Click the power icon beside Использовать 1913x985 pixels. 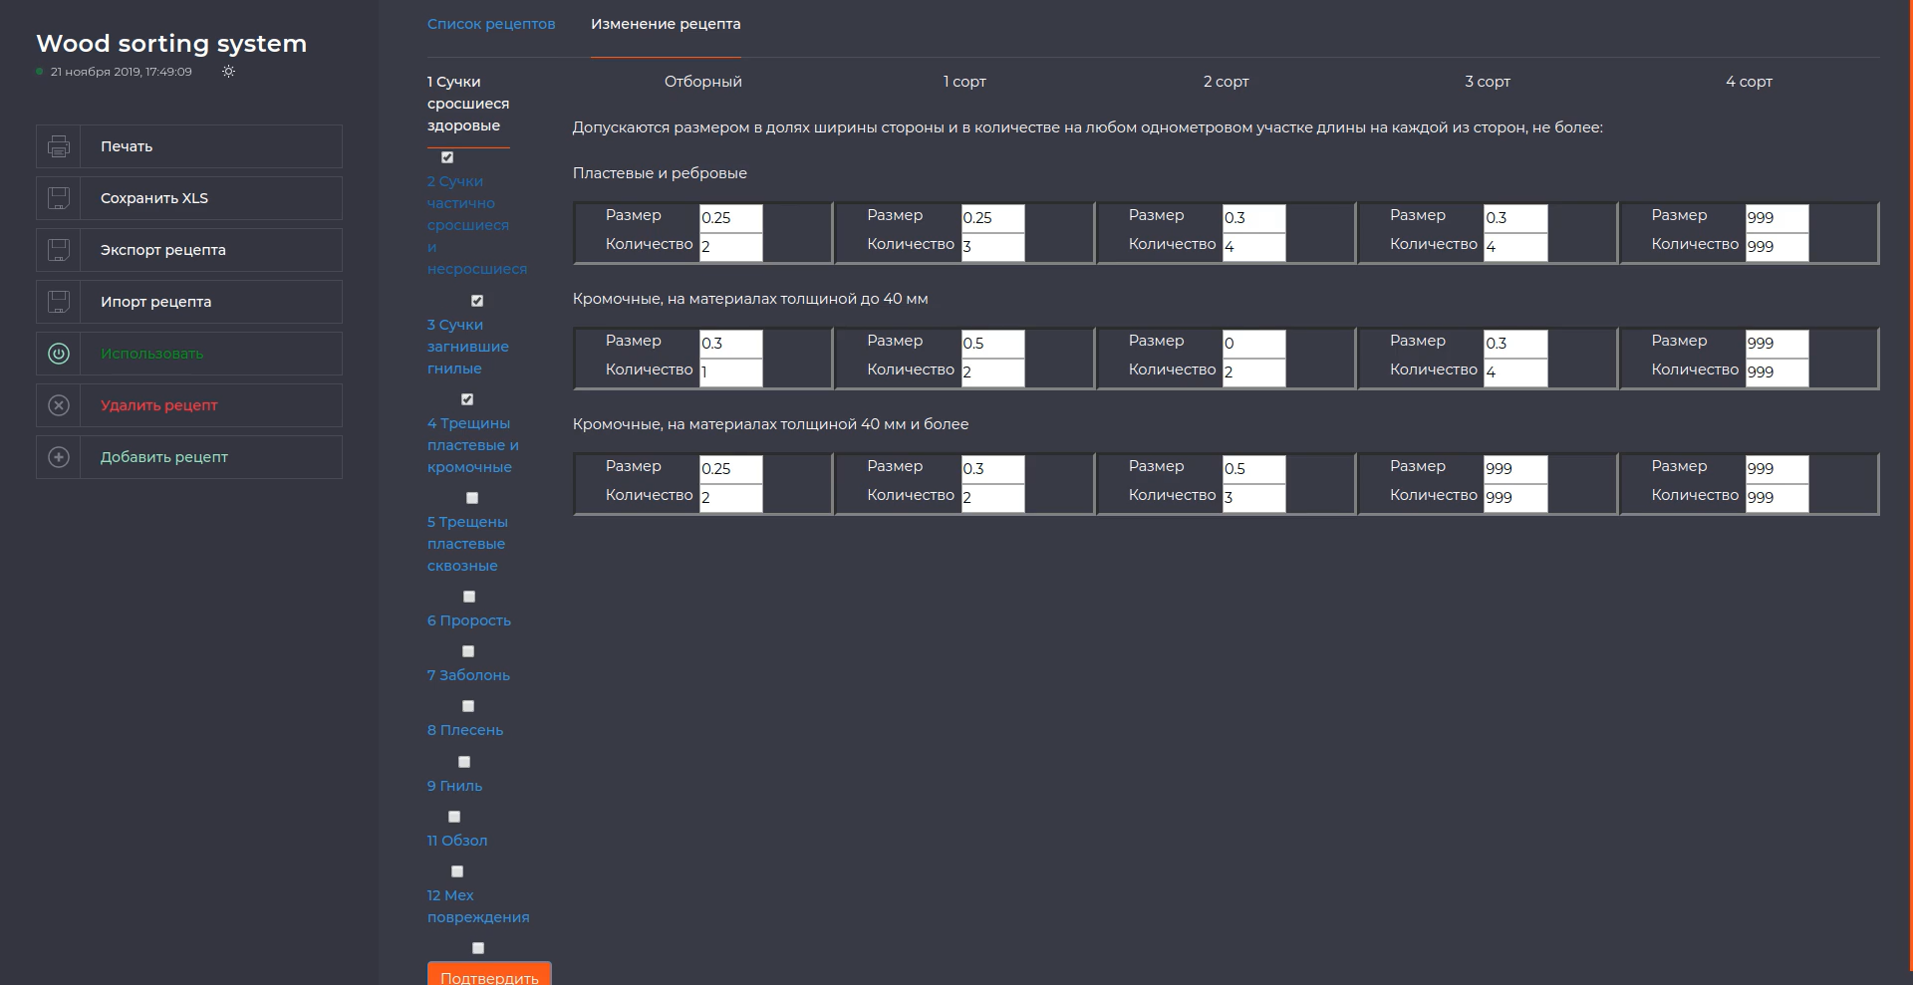click(59, 354)
